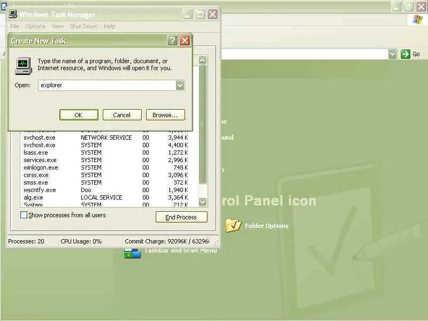Click Commit Charge value in status bar
This screenshot has width=428, height=321.
(x=167, y=241)
